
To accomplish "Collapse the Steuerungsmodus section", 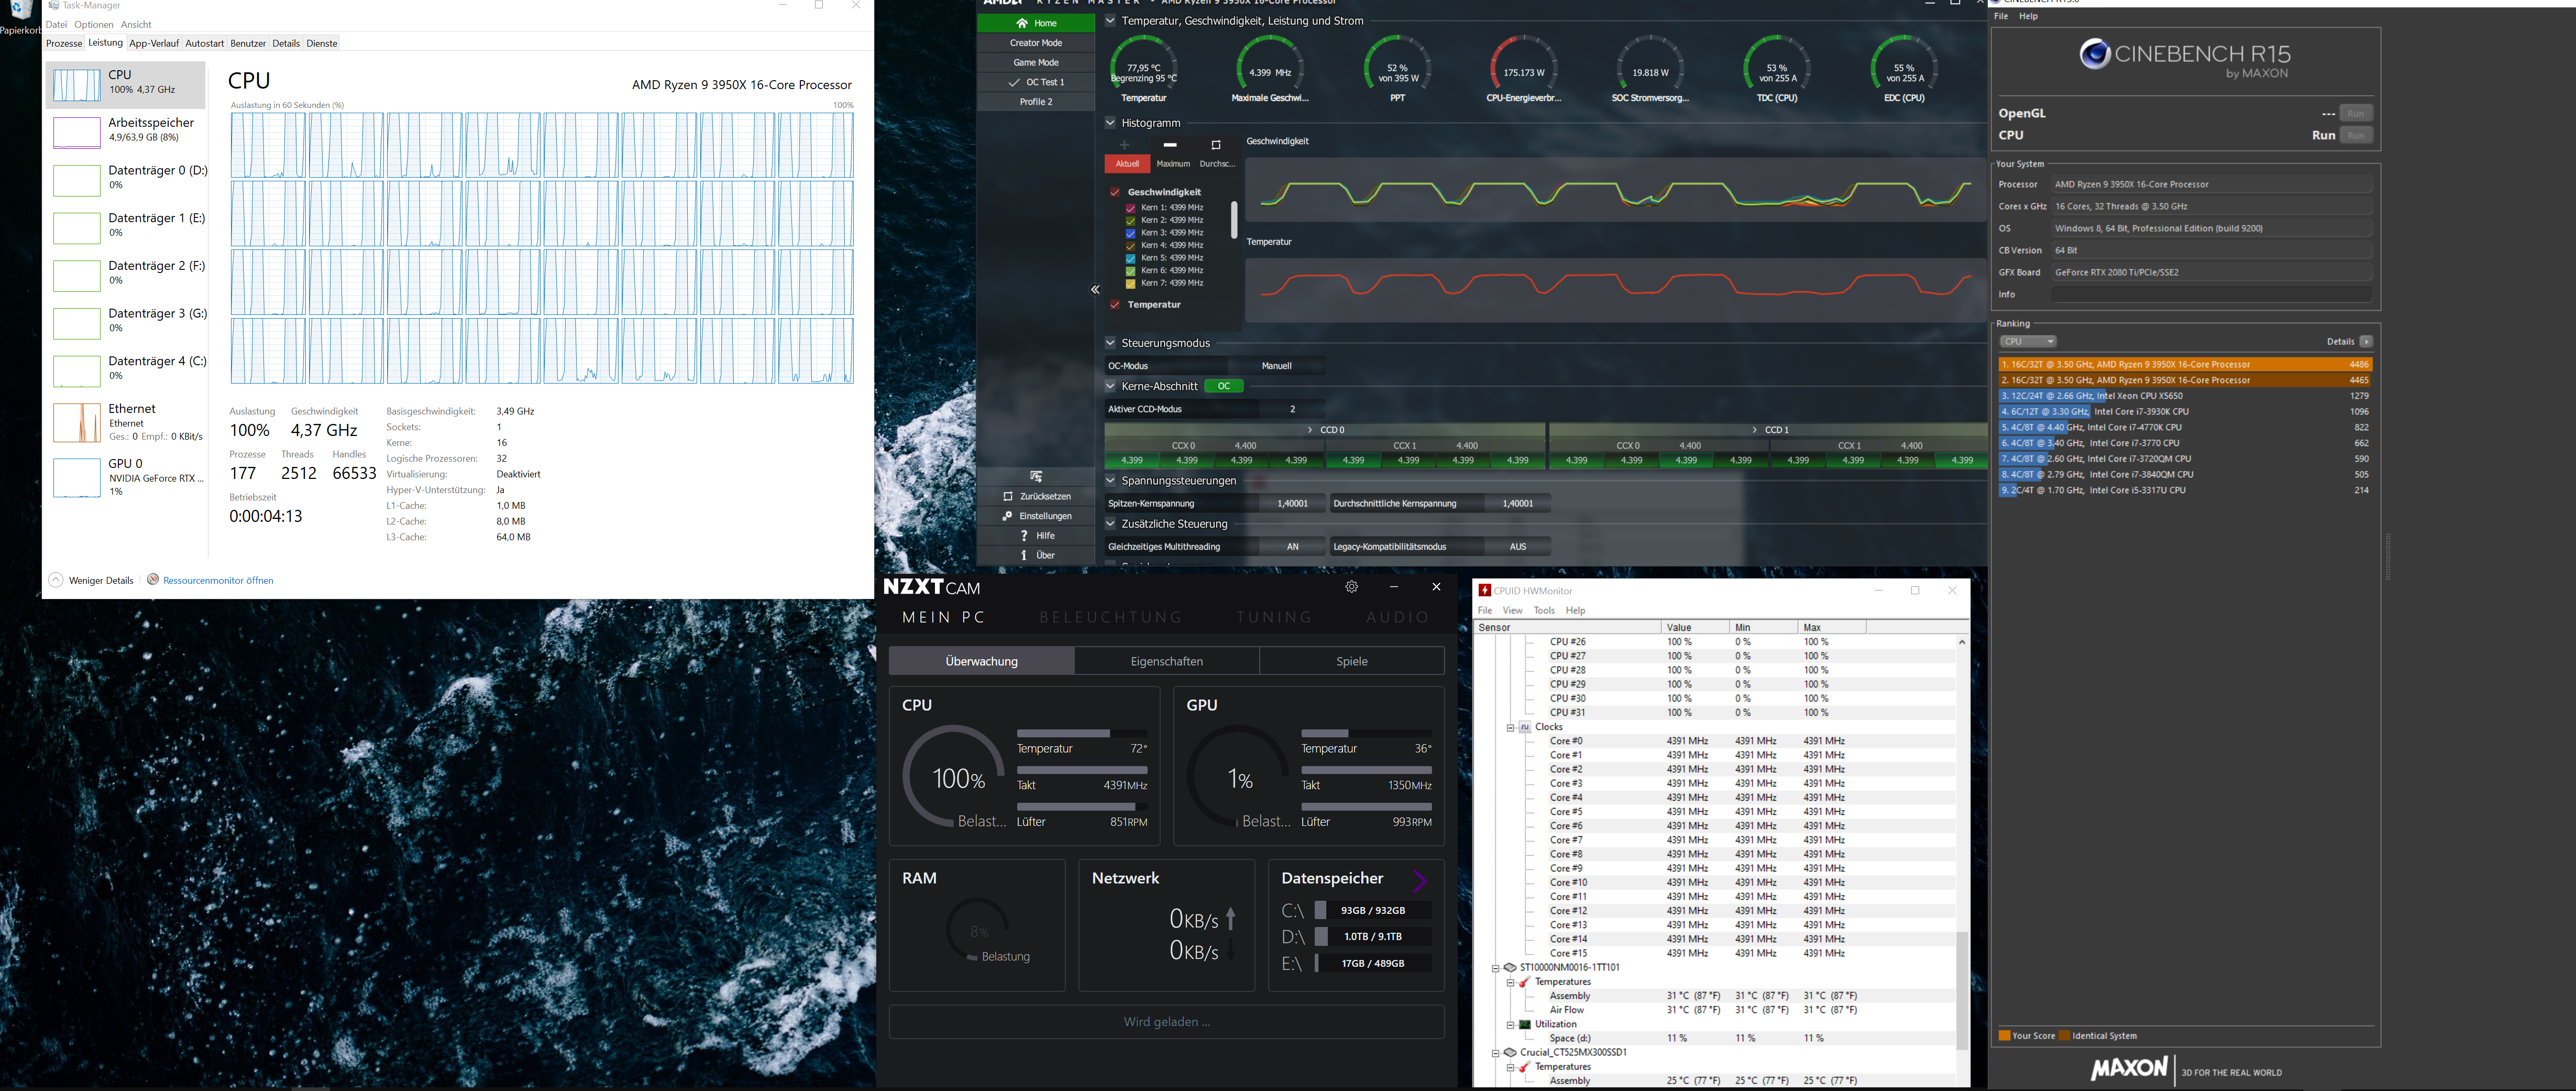I will pos(1110,343).
